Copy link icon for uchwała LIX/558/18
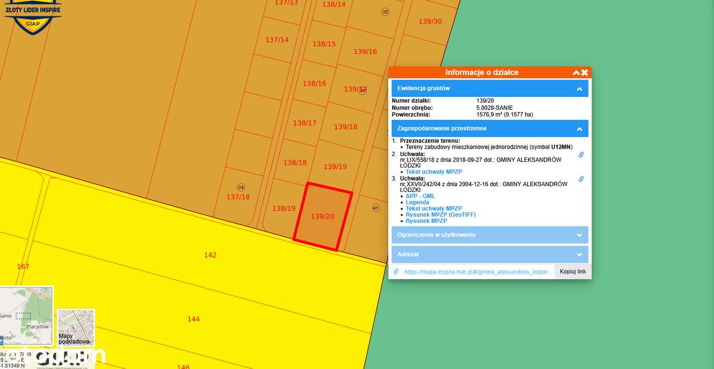The height and width of the screenshot is (369, 714). coord(581,154)
